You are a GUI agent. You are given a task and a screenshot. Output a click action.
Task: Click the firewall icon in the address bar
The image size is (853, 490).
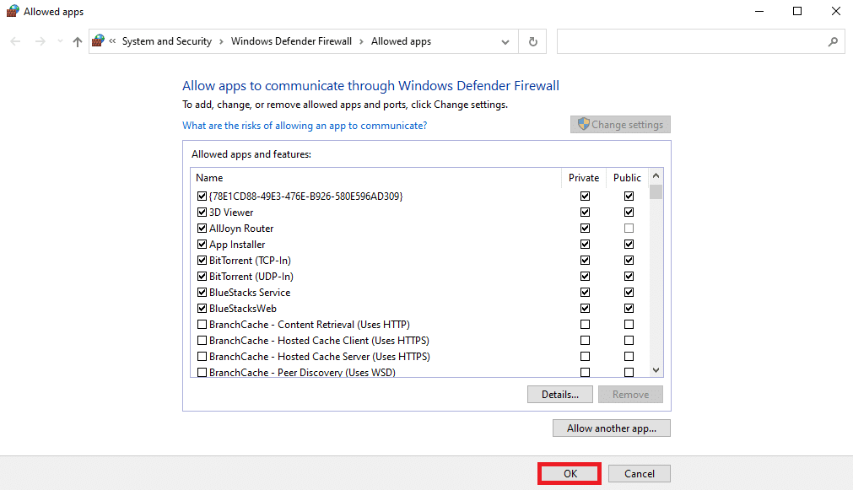point(99,40)
